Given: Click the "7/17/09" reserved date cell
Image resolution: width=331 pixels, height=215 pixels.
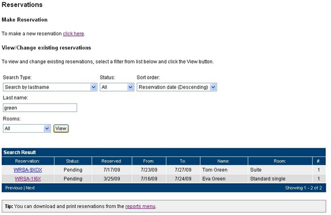Looking at the screenshot, I should click(112, 170).
